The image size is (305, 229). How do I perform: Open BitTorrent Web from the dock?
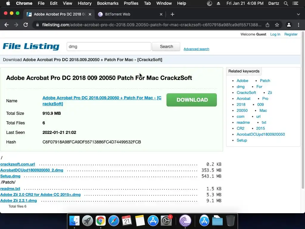185,221
